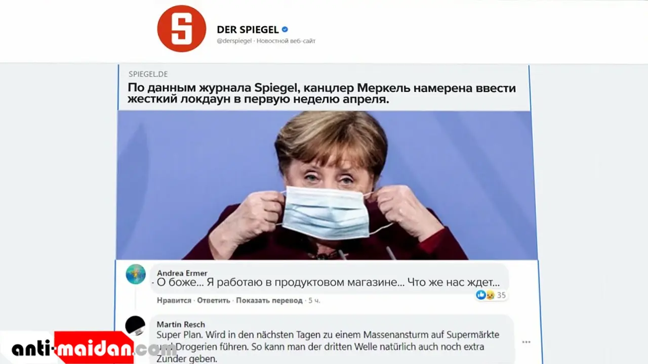
Task: Click the @derspiegel handle
Action: [234, 41]
